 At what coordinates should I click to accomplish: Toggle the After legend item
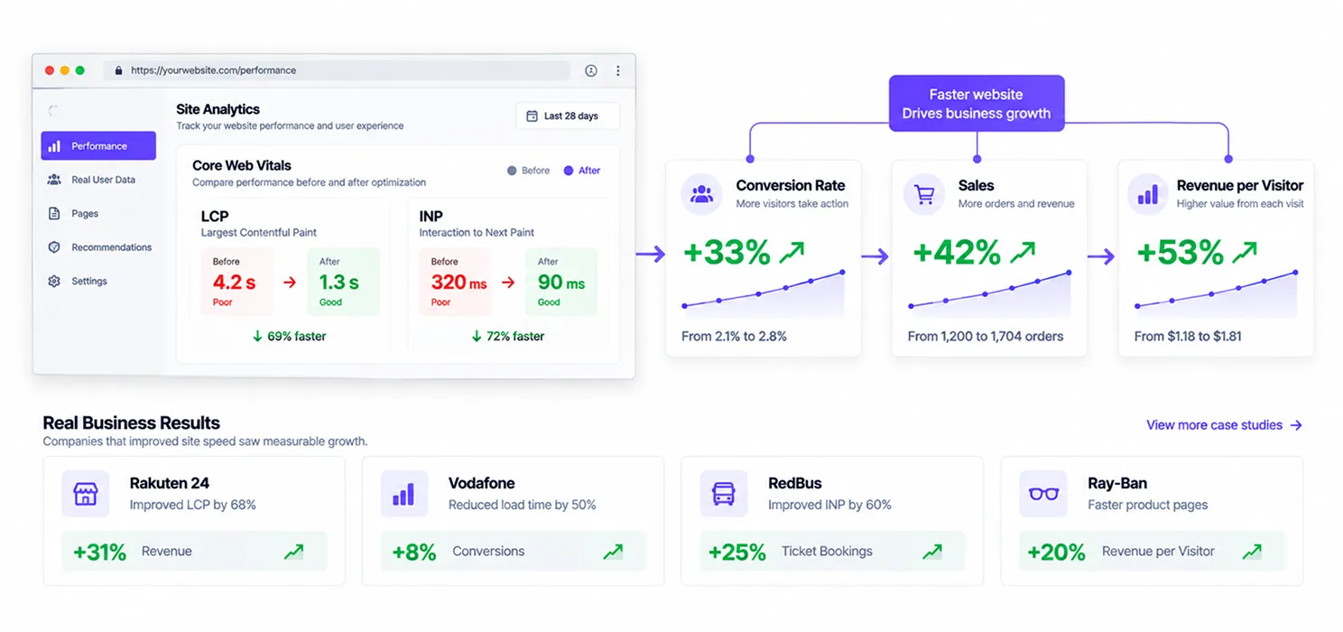(x=582, y=171)
